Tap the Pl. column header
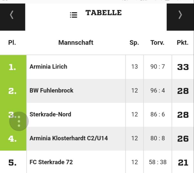 tap(12, 43)
